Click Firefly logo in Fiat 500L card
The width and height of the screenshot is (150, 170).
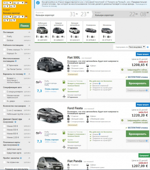[x=39, y=82]
